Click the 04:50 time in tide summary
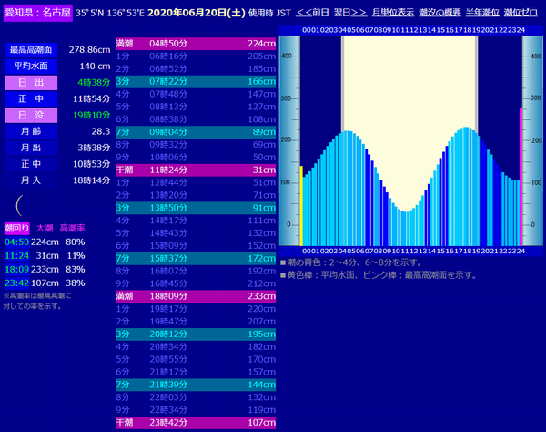 click(16, 242)
